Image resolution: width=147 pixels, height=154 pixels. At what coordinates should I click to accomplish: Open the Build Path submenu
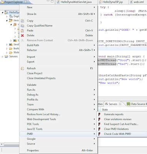(58, 45)
